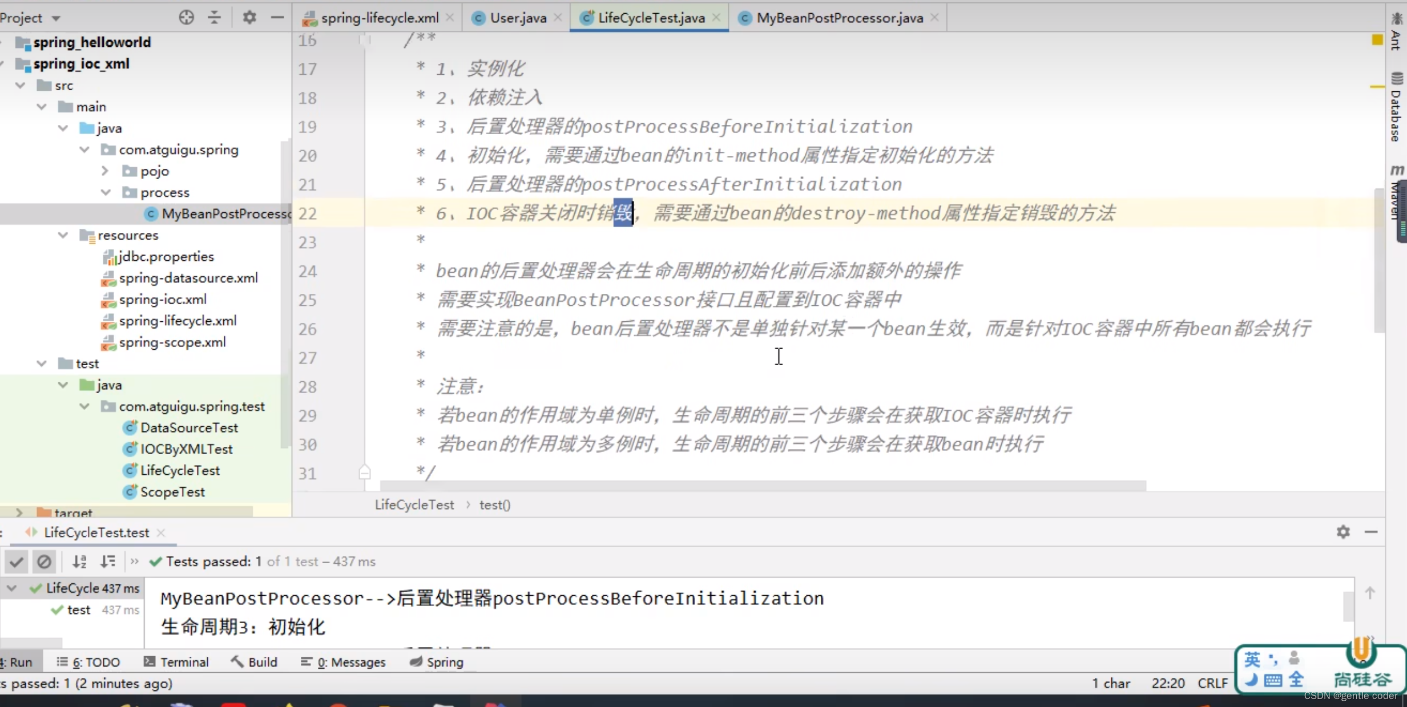The image size is (1407, 707).
Task: Collapse the resources folder
Action: [x=63, y=235]
